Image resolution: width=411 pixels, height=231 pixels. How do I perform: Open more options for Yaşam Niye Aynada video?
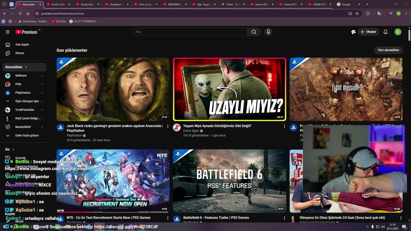click(x=284, y=126)
